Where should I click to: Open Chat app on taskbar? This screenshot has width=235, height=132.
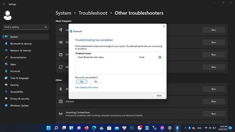(x=79, y=128)
